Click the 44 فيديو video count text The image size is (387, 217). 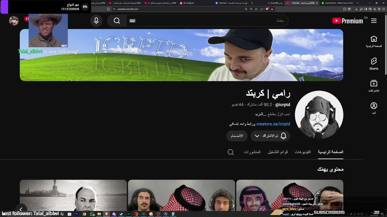pos(238,105)
